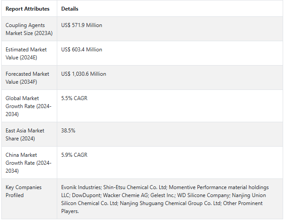Click the 5.9% CAGR value

[x=74, y=155]
